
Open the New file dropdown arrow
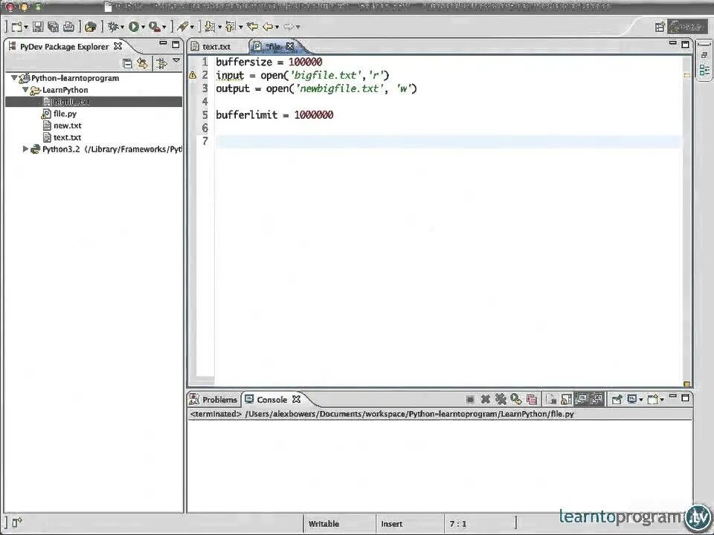[26, 27]
